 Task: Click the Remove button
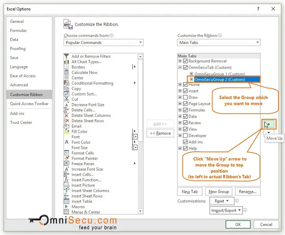pos(160,133)
